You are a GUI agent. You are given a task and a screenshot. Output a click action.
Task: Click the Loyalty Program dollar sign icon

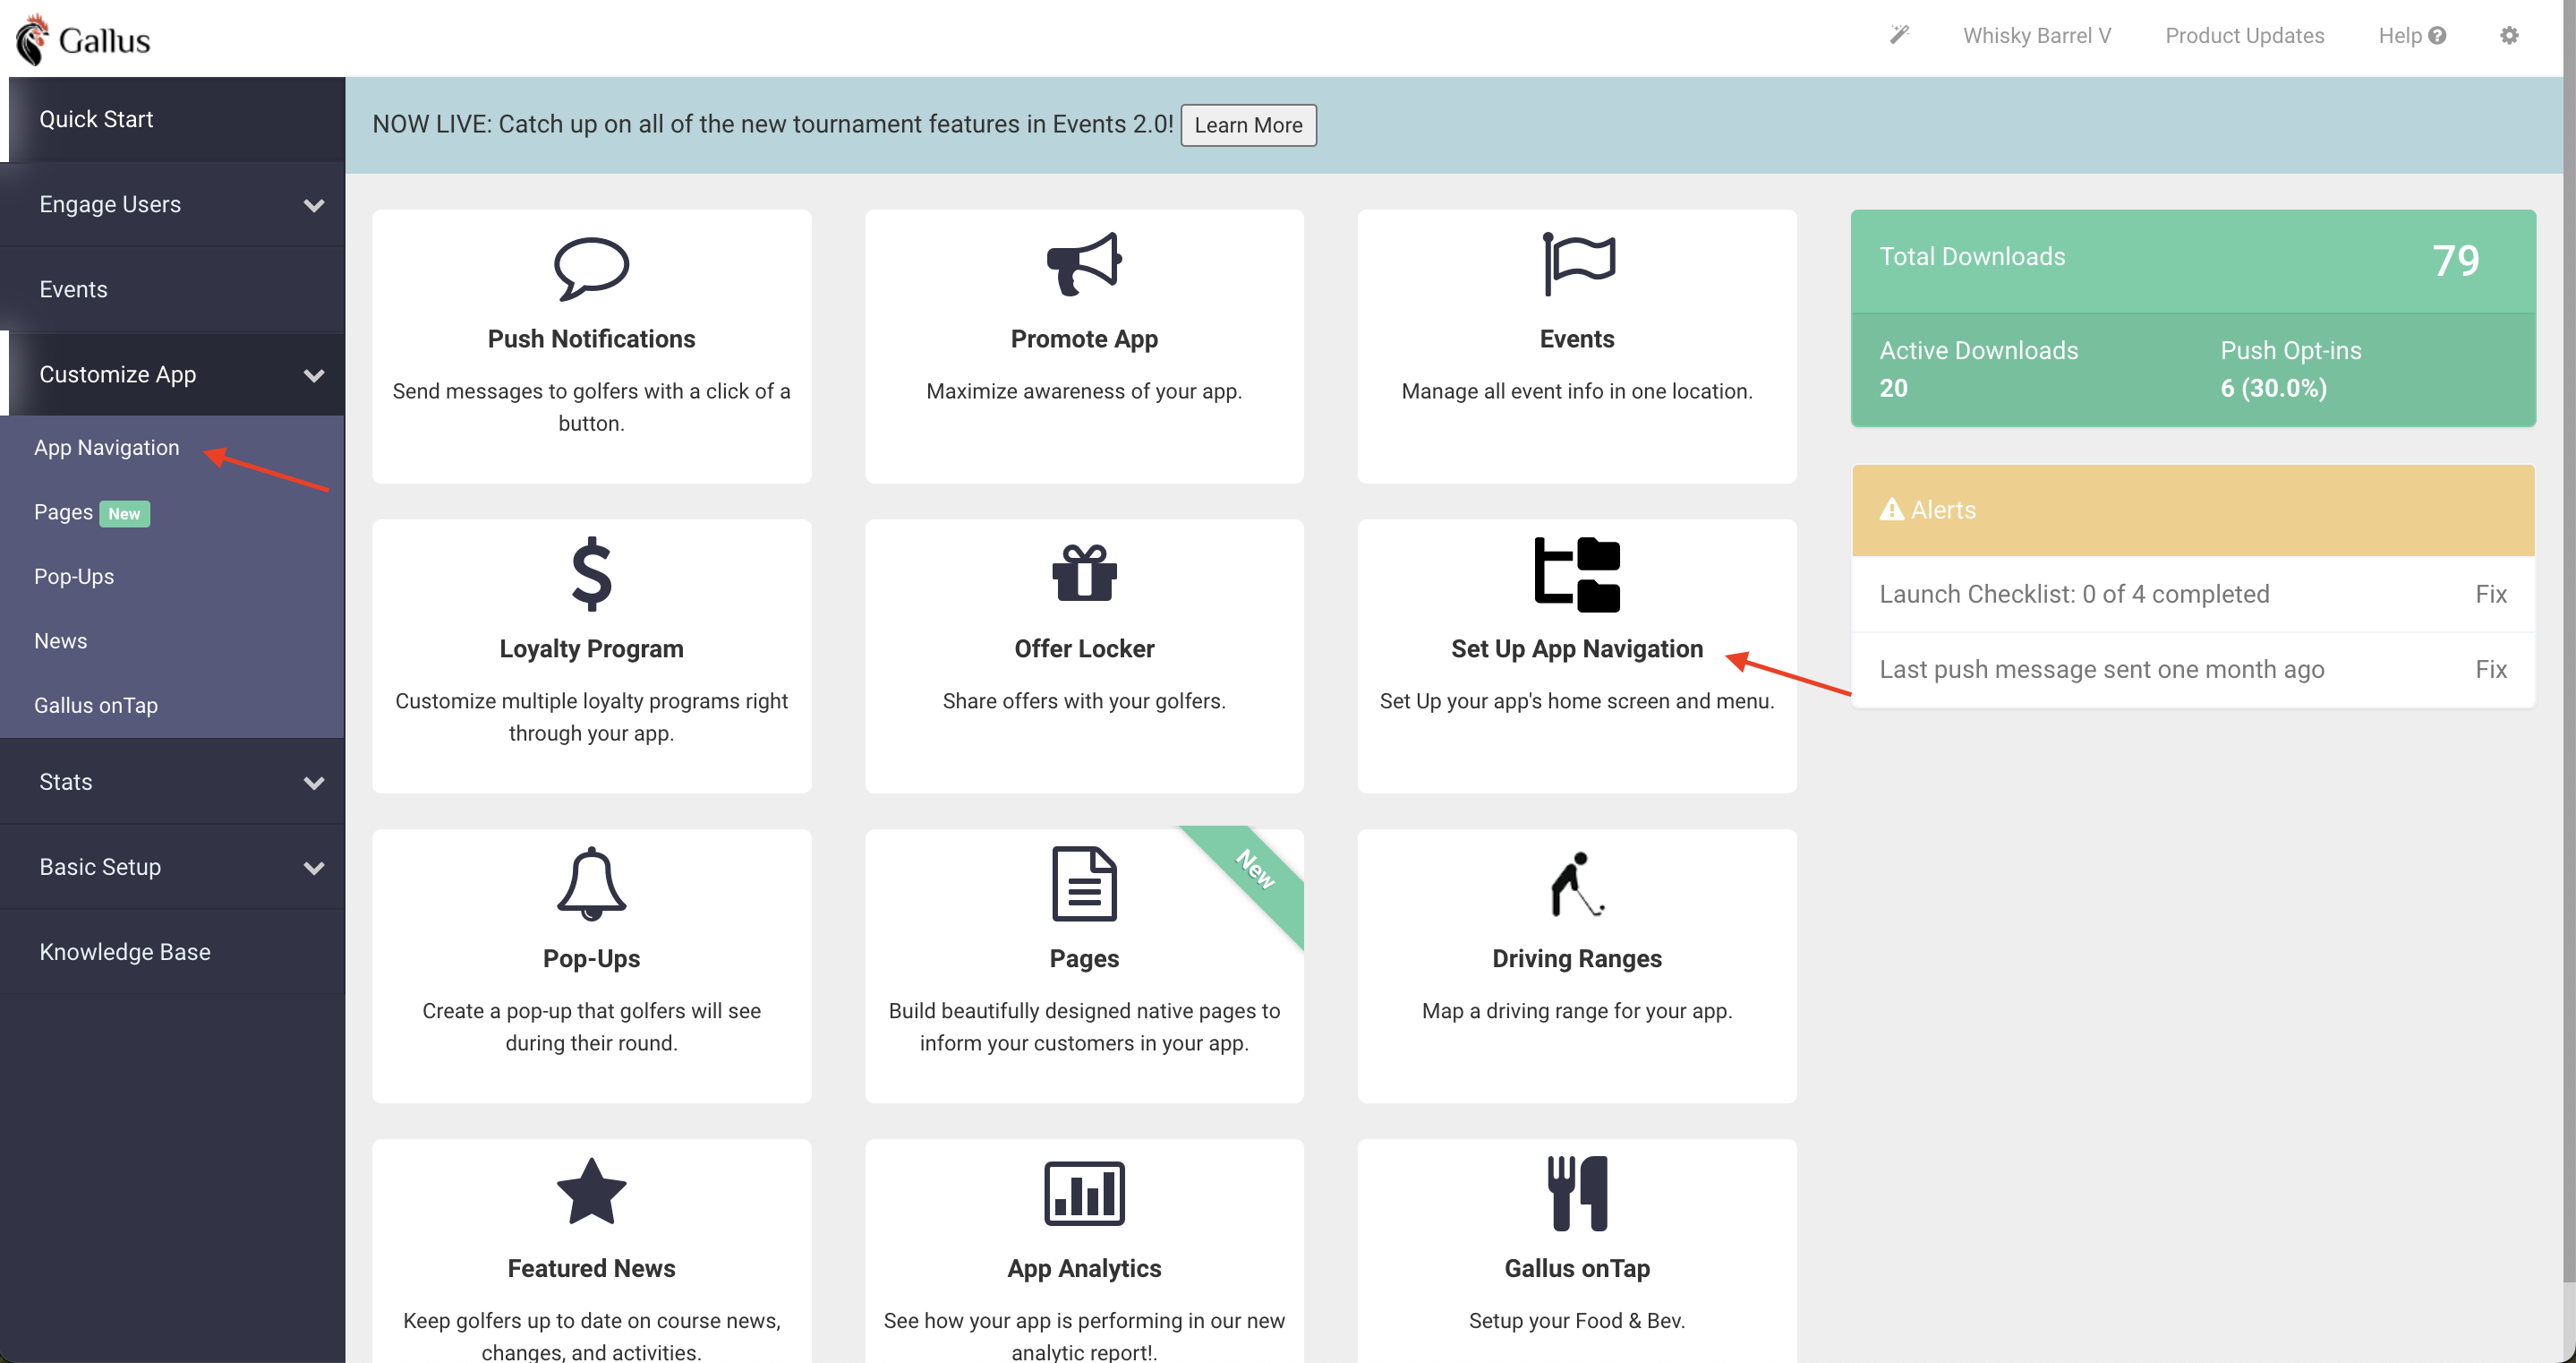[591, 574]
